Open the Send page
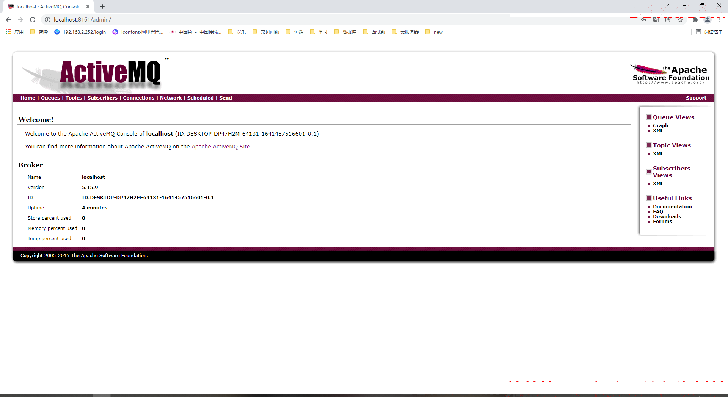The image size is (728, 397). click(x=225, y=98)
